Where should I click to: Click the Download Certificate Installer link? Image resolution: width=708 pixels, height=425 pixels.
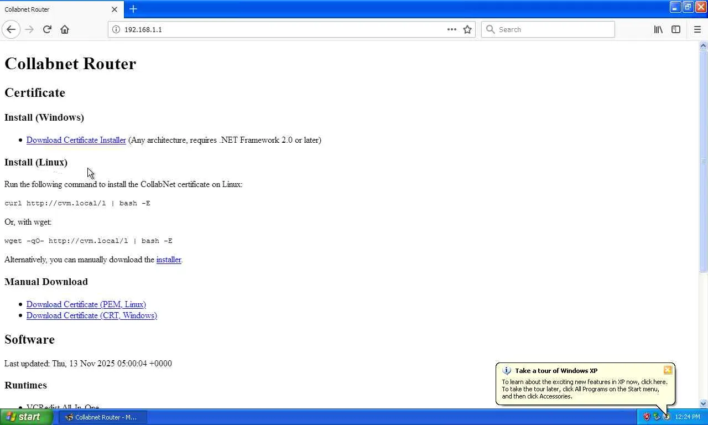(x=76, y=140)
